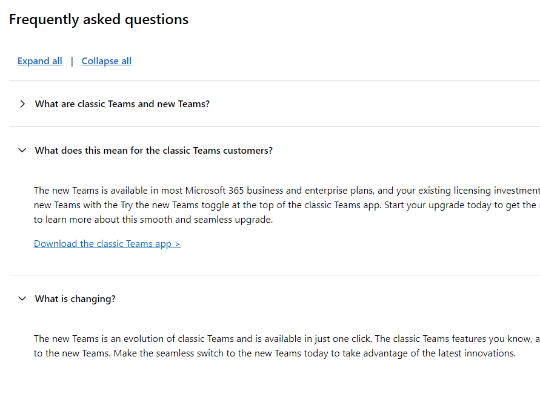Viewport: 540px width, 397px height.
Task: Click Expand all link
Action: pyautogui.click(x=39, y=61)
